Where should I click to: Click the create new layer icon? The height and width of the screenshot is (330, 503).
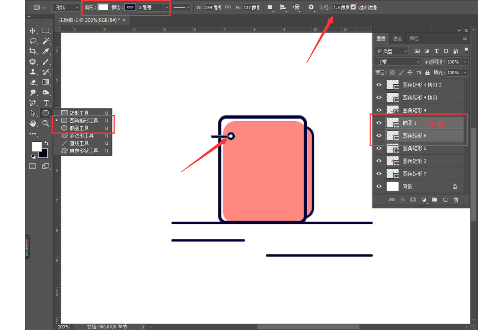coord(445,200)
